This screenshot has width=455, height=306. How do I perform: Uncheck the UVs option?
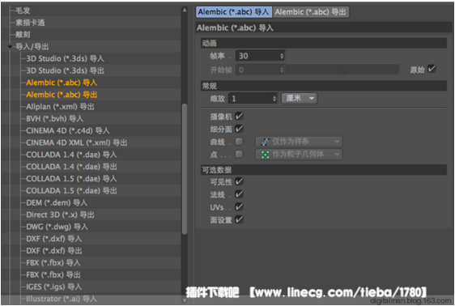point(239,206)
